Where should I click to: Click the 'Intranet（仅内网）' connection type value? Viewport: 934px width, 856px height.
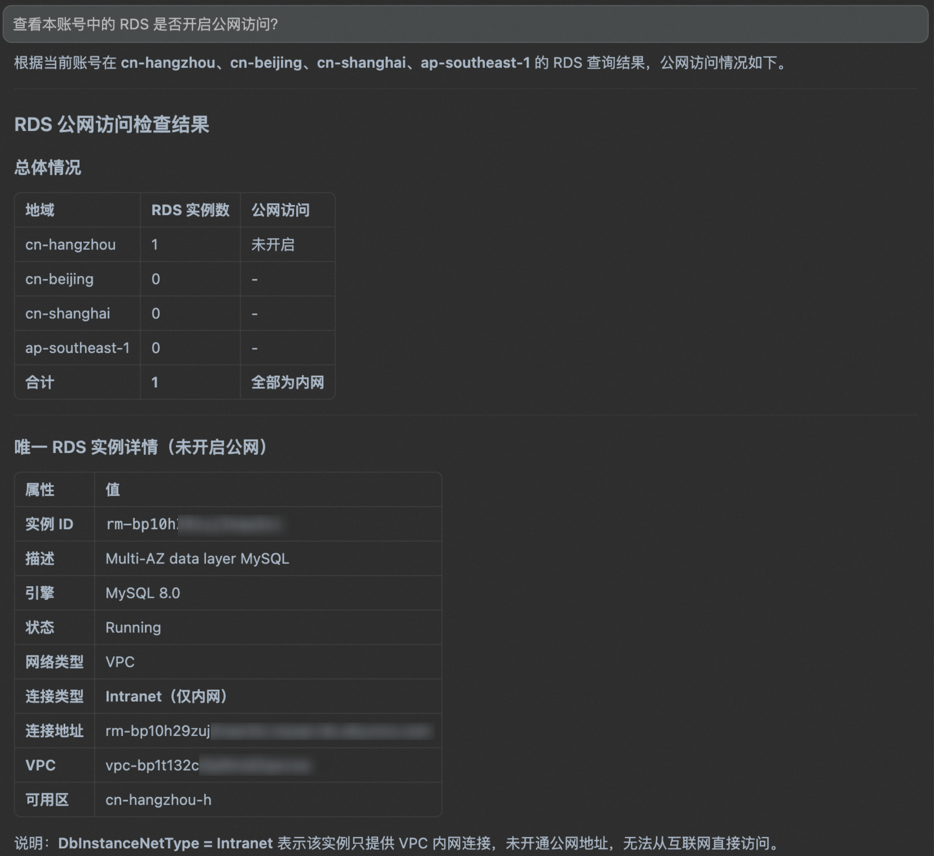pyautogui.click(x=166, y=696)
